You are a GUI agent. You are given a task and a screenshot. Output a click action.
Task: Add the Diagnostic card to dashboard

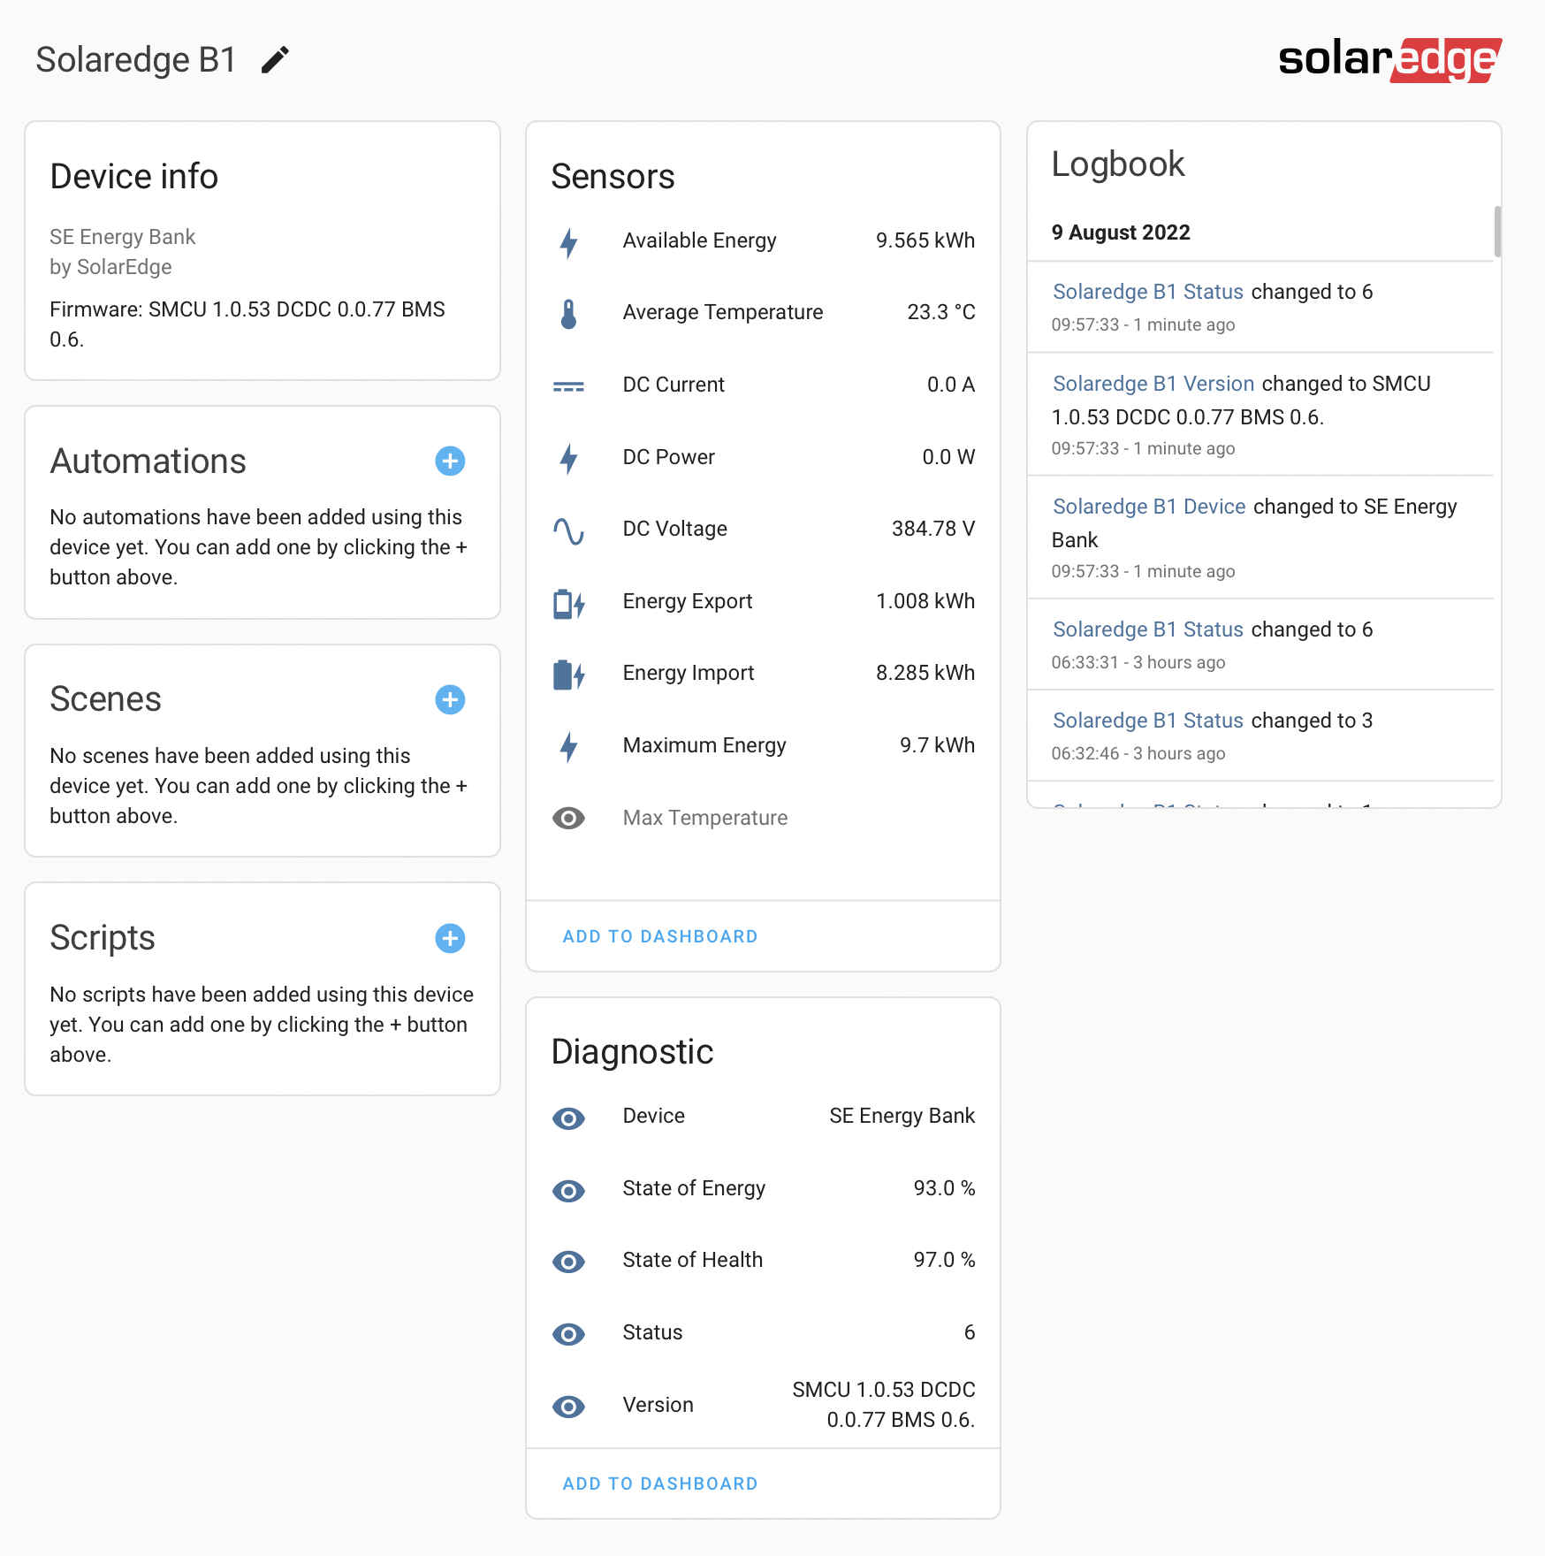(658, 1484)
